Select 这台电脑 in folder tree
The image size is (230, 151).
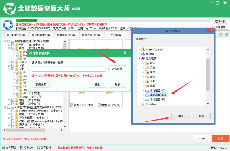(149, 59)
